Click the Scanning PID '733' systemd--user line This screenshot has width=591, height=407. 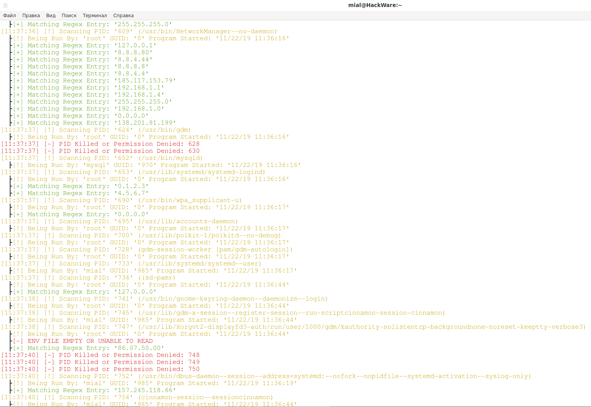coord(132,264)
